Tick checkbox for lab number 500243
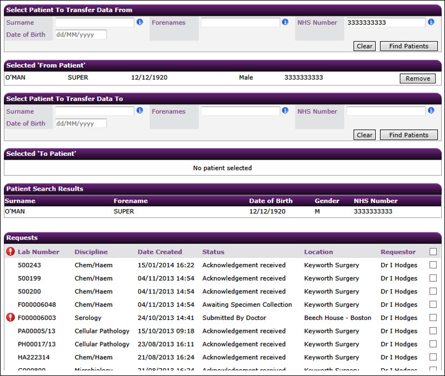The height and width of the screenshot is (376, 445). click(433, 265)
